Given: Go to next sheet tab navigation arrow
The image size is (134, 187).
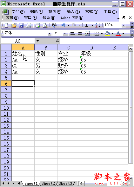Looking at the screenshot, I should 13,183.
